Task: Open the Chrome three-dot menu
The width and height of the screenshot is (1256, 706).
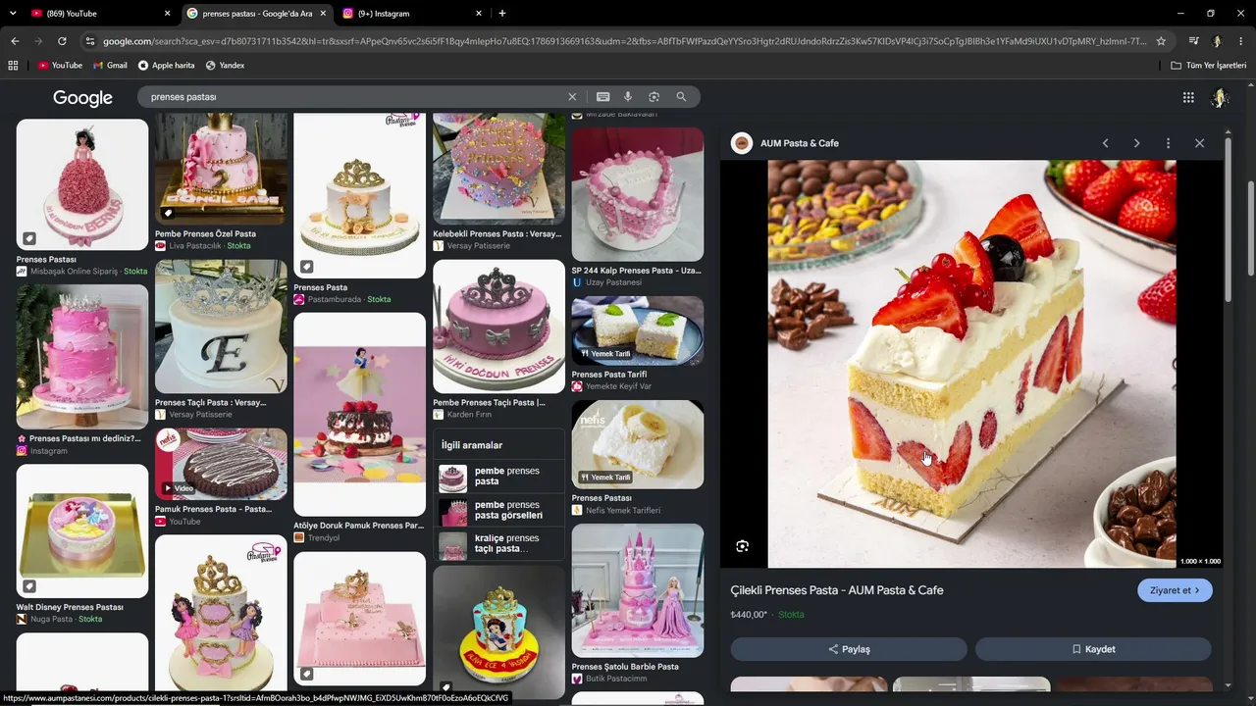Action: point(1241,41)
